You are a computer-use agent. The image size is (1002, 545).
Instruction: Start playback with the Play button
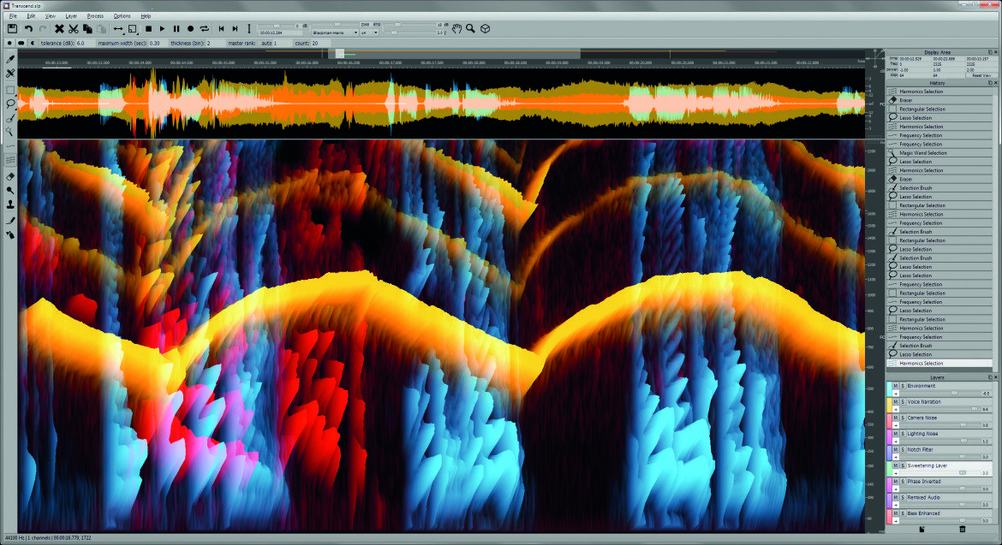(163, 29)
